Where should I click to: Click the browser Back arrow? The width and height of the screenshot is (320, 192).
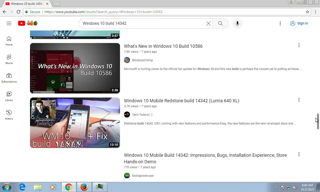4,12
